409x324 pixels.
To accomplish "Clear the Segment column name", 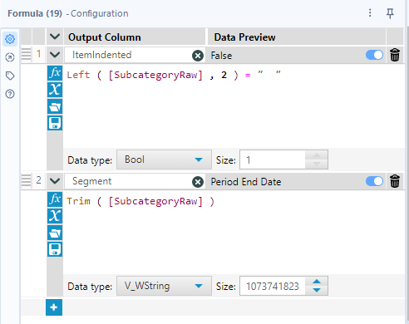I will click(x=198, y=182).
